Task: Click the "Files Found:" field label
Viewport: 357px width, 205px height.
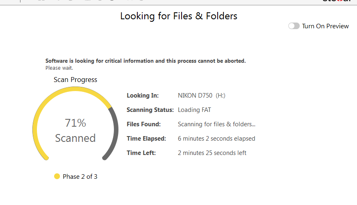Action: point(143,124)
